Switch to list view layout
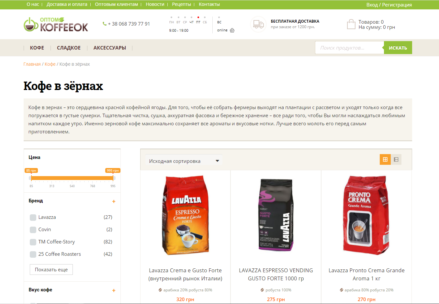 click(396, 159)
